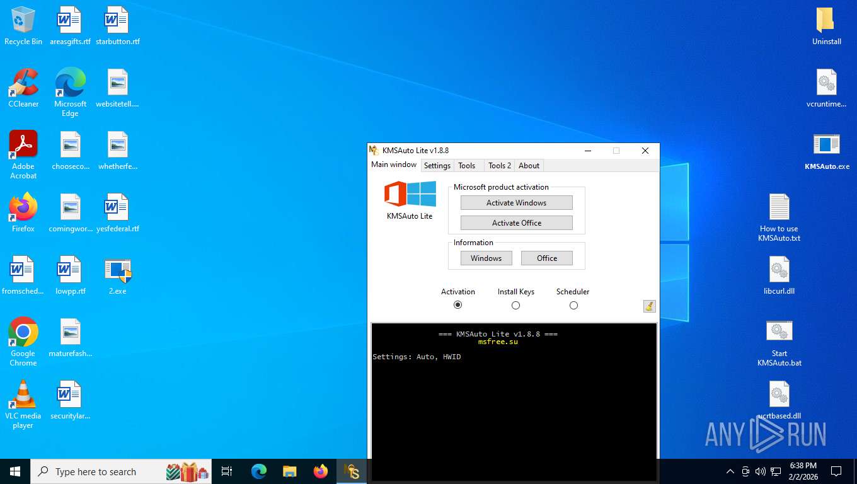Open How to use KMSAuto.txt
857x484 pixels.
point(779,217)
